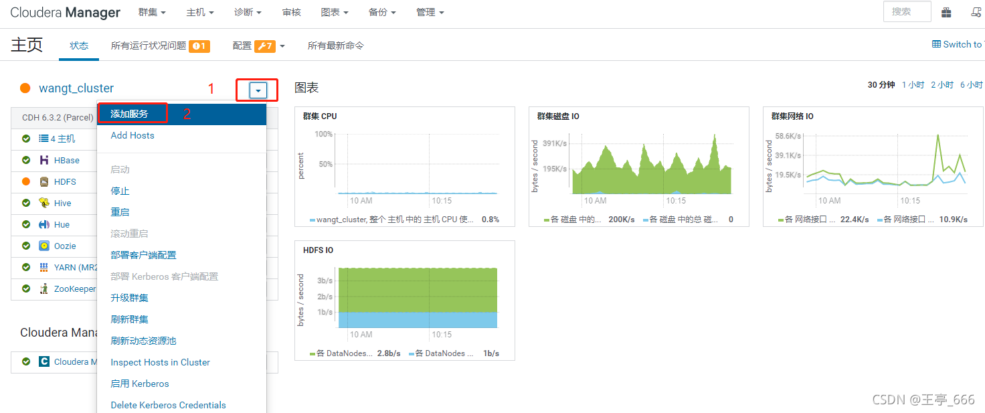Select 添加服务 from the dropdown menu
The height and width of the screenshot is (413, 985).
(129, 114)
